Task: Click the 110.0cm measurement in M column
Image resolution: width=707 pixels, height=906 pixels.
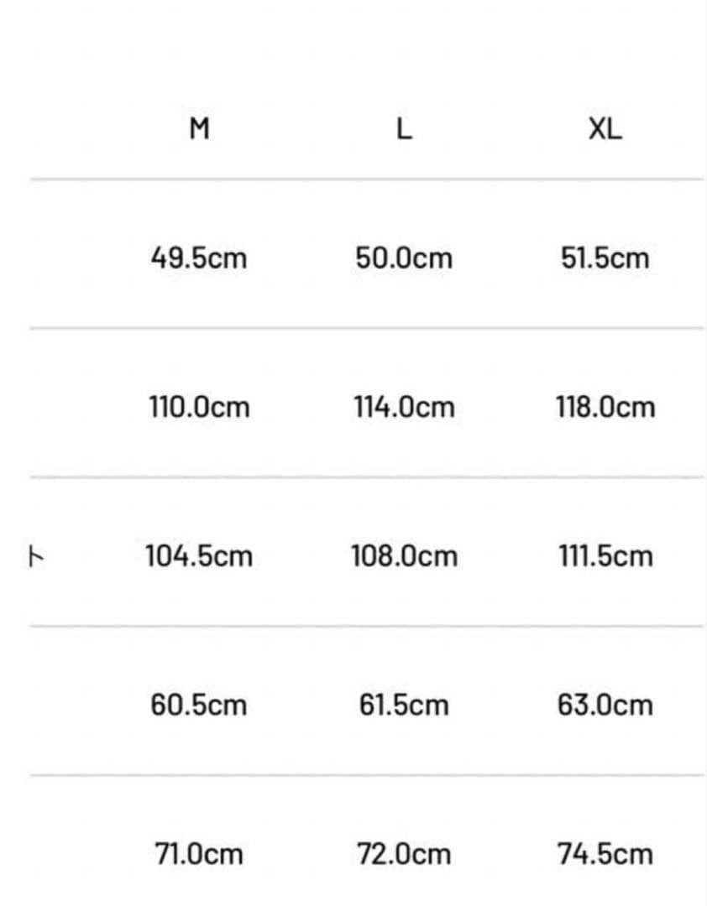Action: [199, 408]
